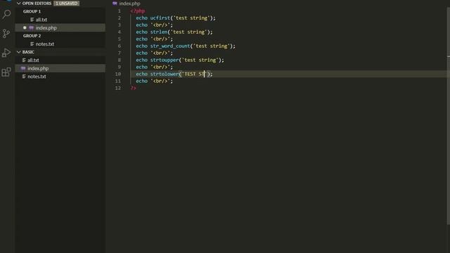
Task: Click the file icon of notes.txt in BASIC
Action: (x=24, y=77)
